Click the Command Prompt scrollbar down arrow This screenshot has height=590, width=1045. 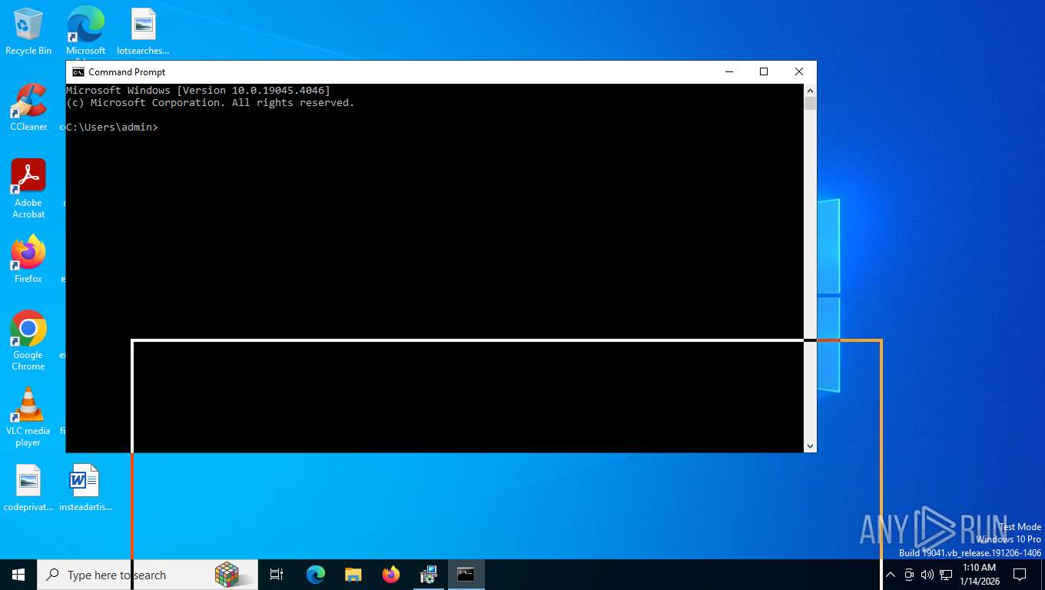pos(810,446)
